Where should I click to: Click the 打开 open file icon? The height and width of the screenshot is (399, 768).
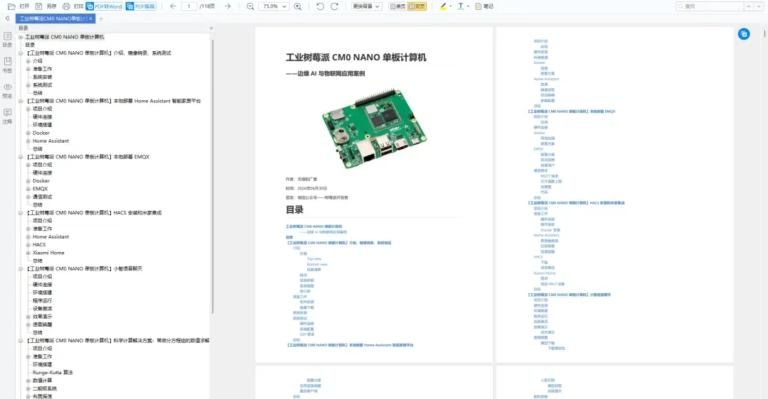(x=11, y=6)
